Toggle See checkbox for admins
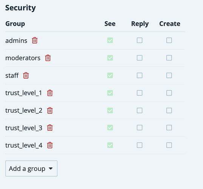This screenshot has height=189, width=203. (x=110, y=40)
